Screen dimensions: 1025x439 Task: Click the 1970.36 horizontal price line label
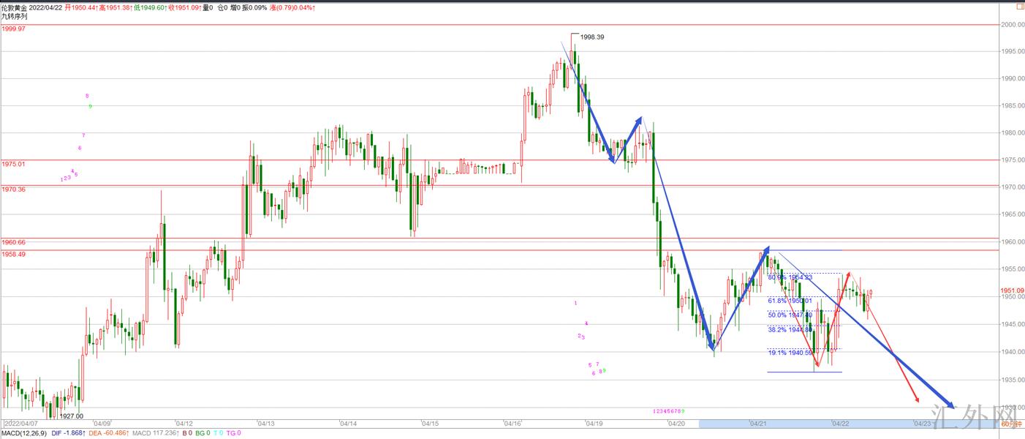[x=12, y=189]
